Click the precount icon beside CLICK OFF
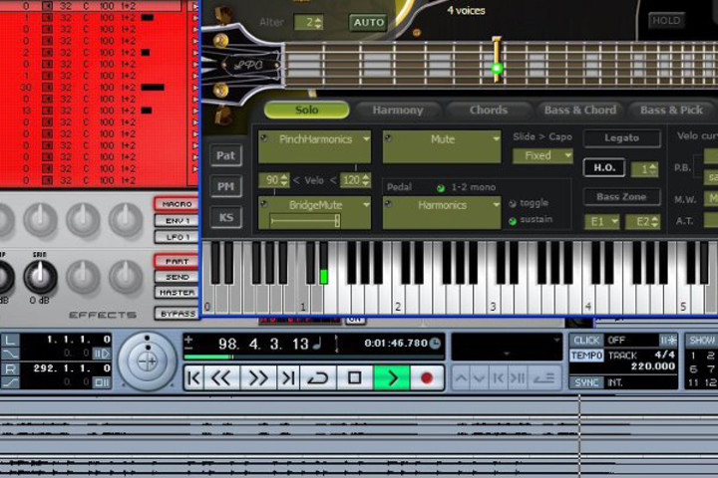The width and height of the screenshot is (718, 478). click(x=667, y=340)
